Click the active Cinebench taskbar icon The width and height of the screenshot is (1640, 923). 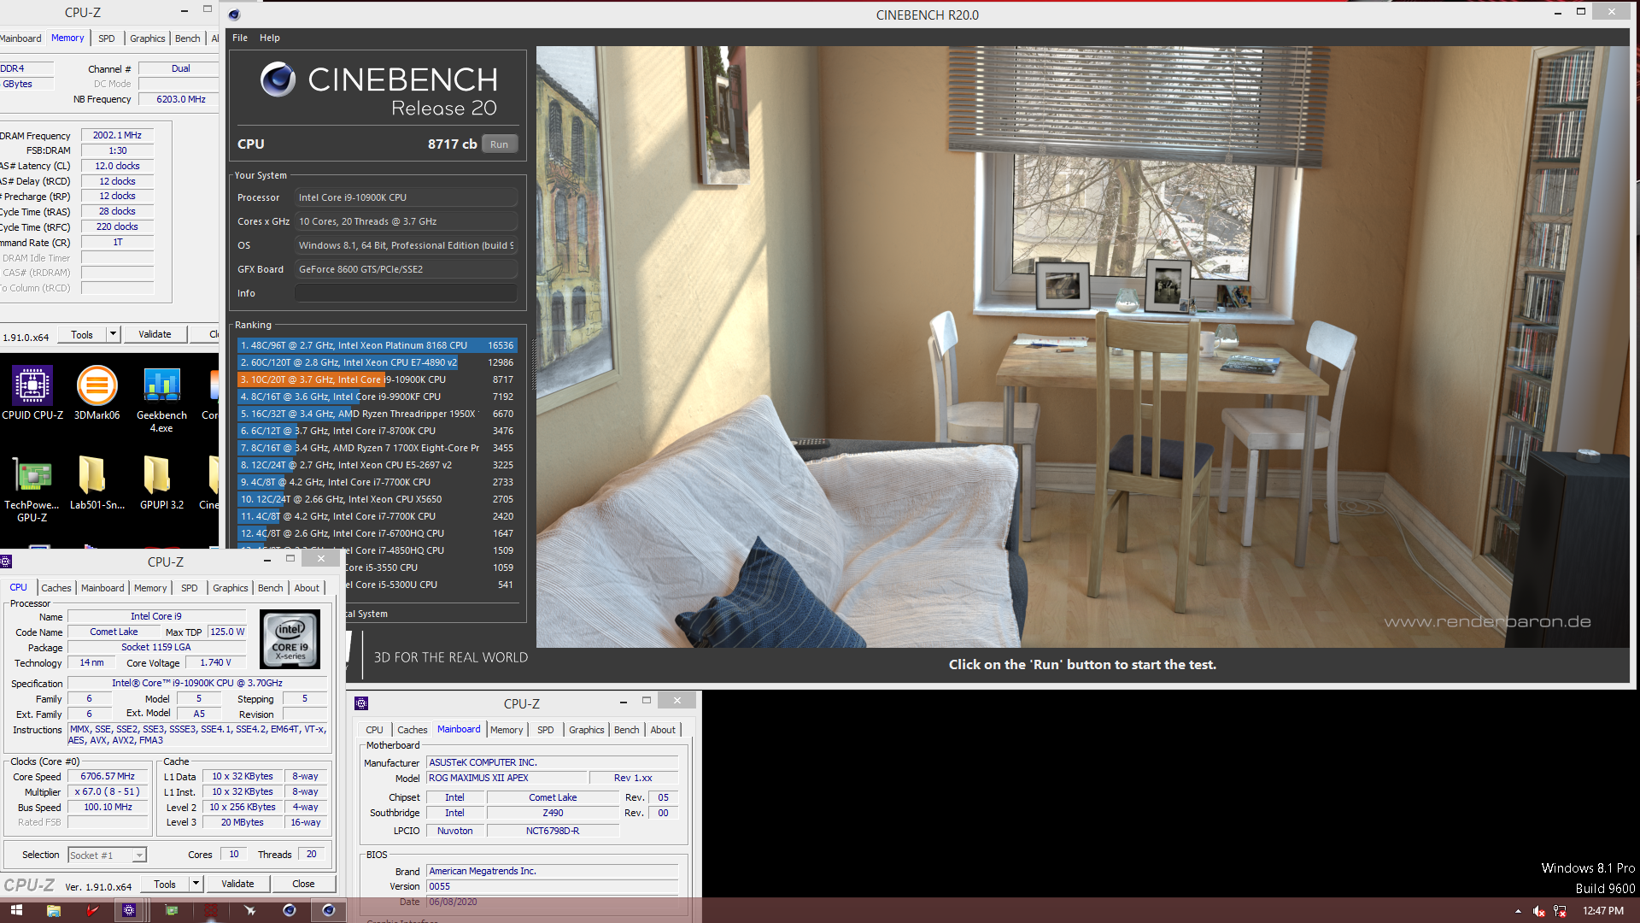pyautogui.click(x=328, y=910)
